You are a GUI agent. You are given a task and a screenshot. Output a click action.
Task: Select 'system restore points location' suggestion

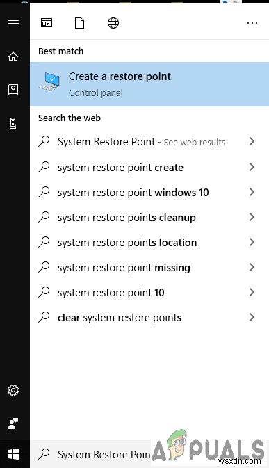[149, 243]
